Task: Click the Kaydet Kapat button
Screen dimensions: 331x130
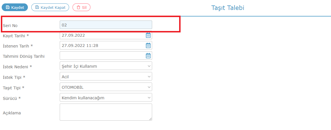Action: [50, 7]
